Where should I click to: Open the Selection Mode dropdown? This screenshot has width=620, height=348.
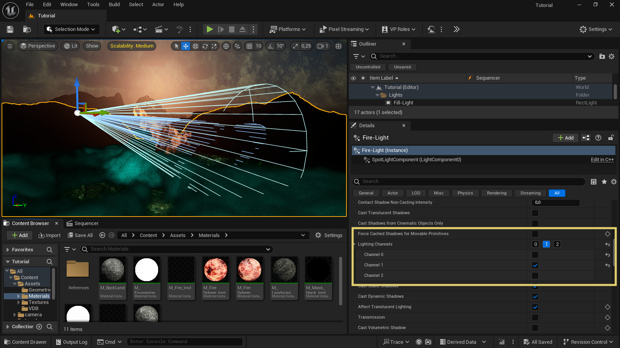click(71, 29)
